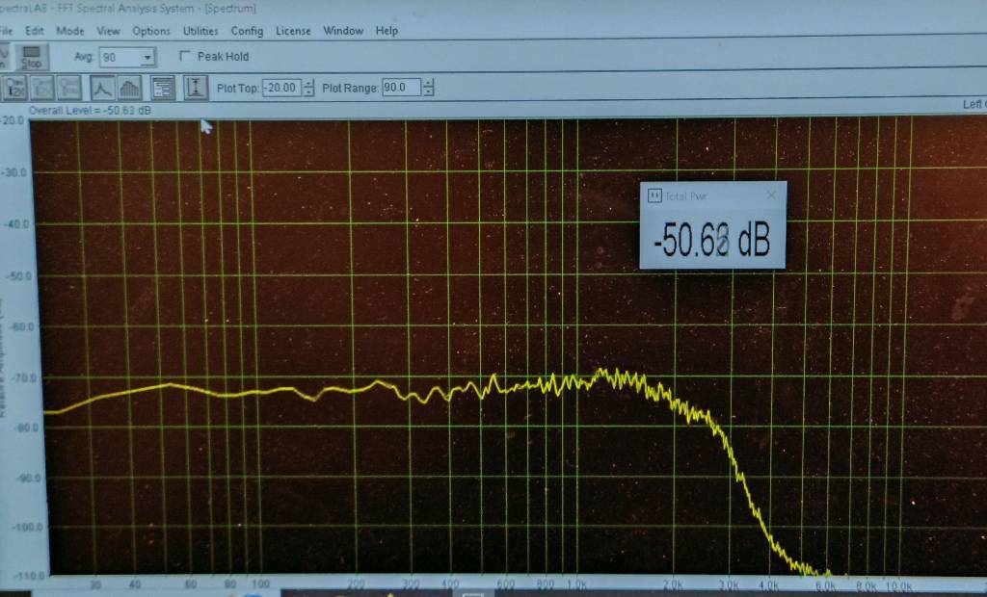This screenshot has width=987, height=597.
Task: Switch to the bar graph view icon
Action: tap(128, 88)
